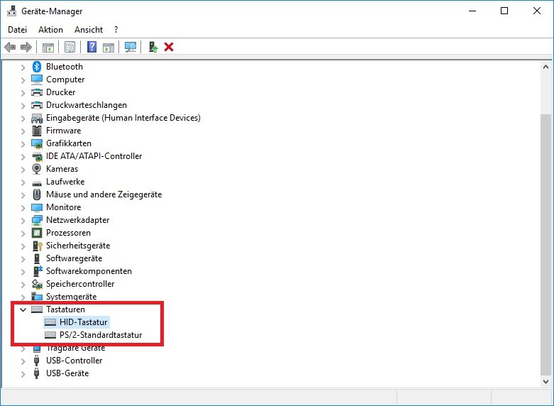Click the mouse icon beside Mäuse und andere Zeigegeräte

click(x=37, y=194)
